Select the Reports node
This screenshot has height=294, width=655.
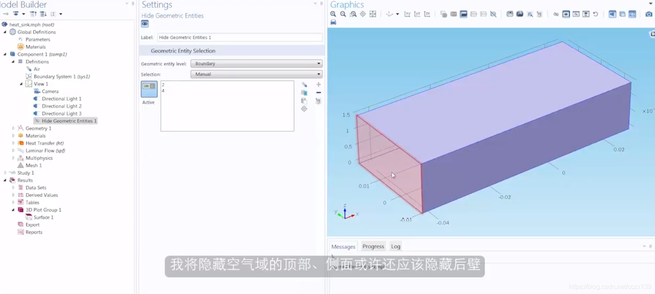coord(34,232)
